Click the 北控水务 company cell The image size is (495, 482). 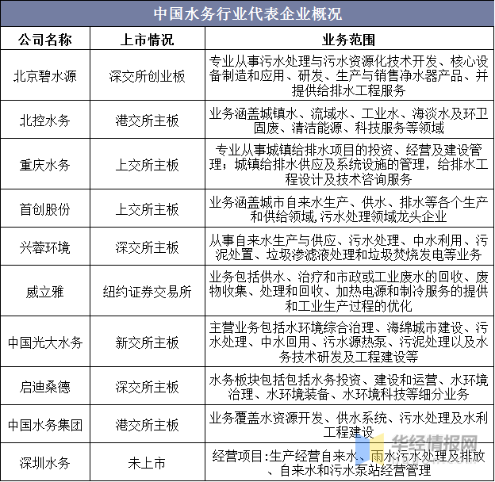tap(45, 121)
